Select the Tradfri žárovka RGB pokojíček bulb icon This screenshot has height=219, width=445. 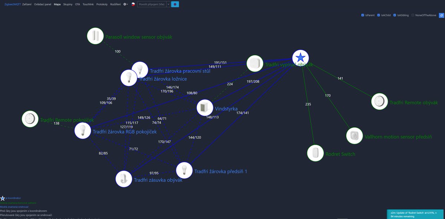[83, 131]
